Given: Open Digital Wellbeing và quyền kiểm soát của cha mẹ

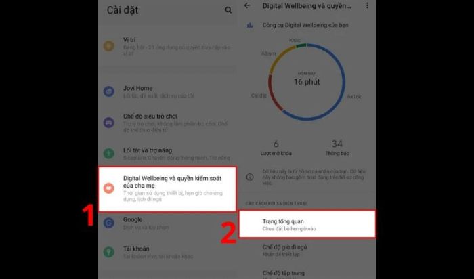Looking at the screenshot, I should (167, 189).
